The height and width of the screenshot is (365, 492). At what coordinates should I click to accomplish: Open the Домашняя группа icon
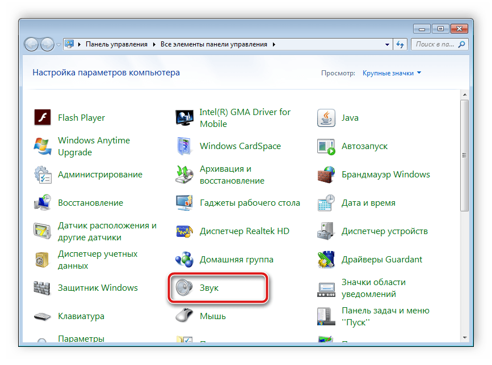184,260
